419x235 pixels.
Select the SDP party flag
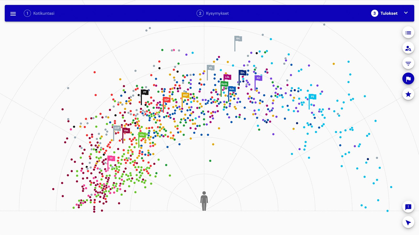click(167, 100)
